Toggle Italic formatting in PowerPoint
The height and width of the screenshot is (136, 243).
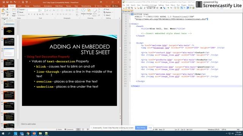pos(32,14)
